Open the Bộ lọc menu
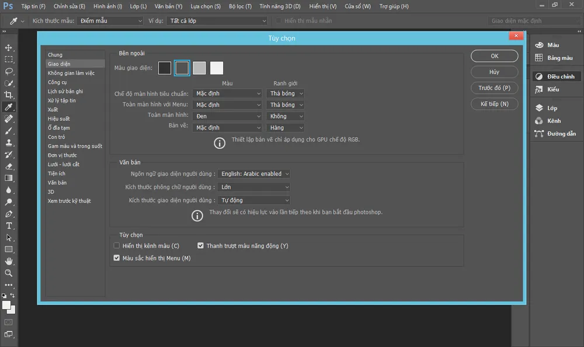This screenshot has width=584, height=347. 240,6
